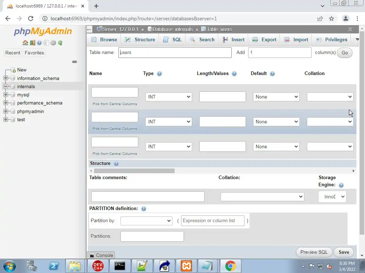
Task: Expand the test database tree
Action: pyautogui.click(x=6, y=119)
